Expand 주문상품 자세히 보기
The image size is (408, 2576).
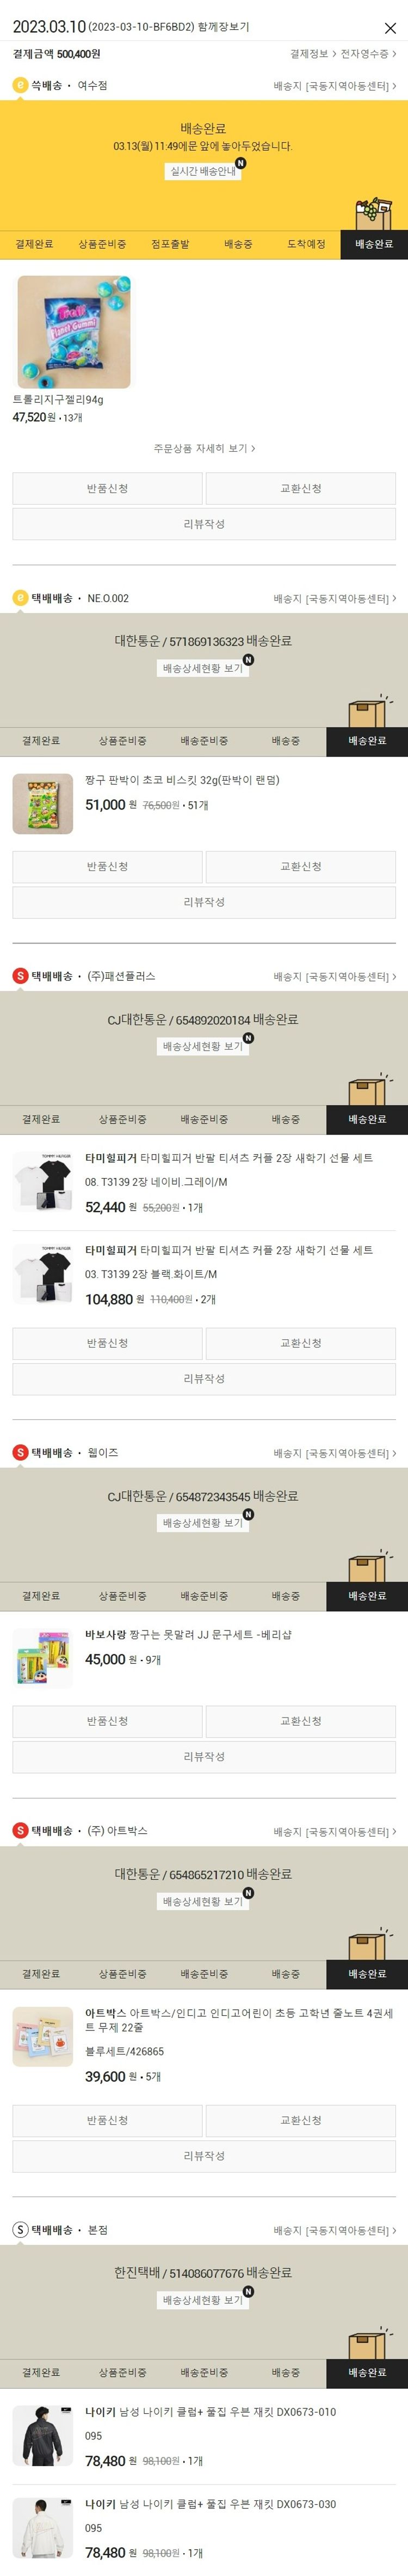(x=204, y=448)
